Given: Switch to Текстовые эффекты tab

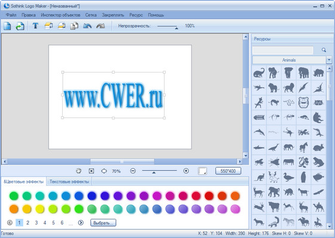Looking at the screenshot, I should coord(69,182).
